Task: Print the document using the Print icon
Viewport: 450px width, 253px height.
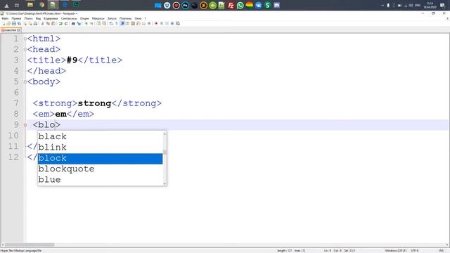Action: [x=35, y=23]
